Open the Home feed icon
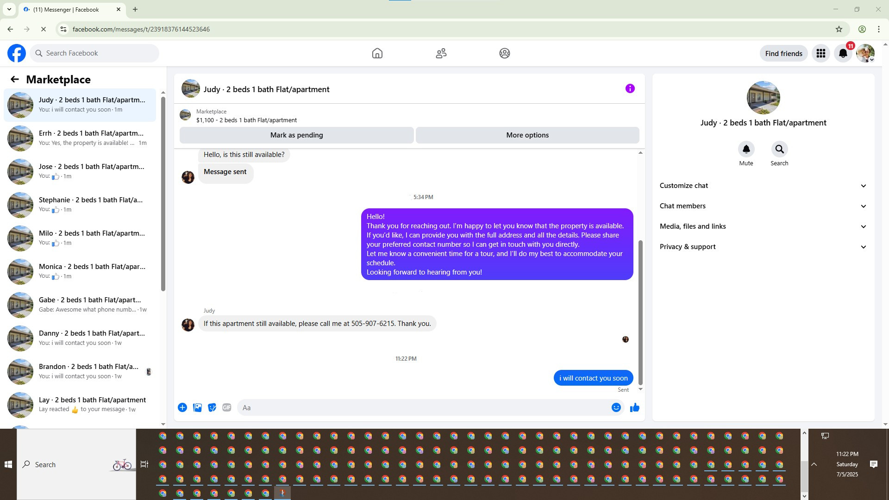 point(377,53)
